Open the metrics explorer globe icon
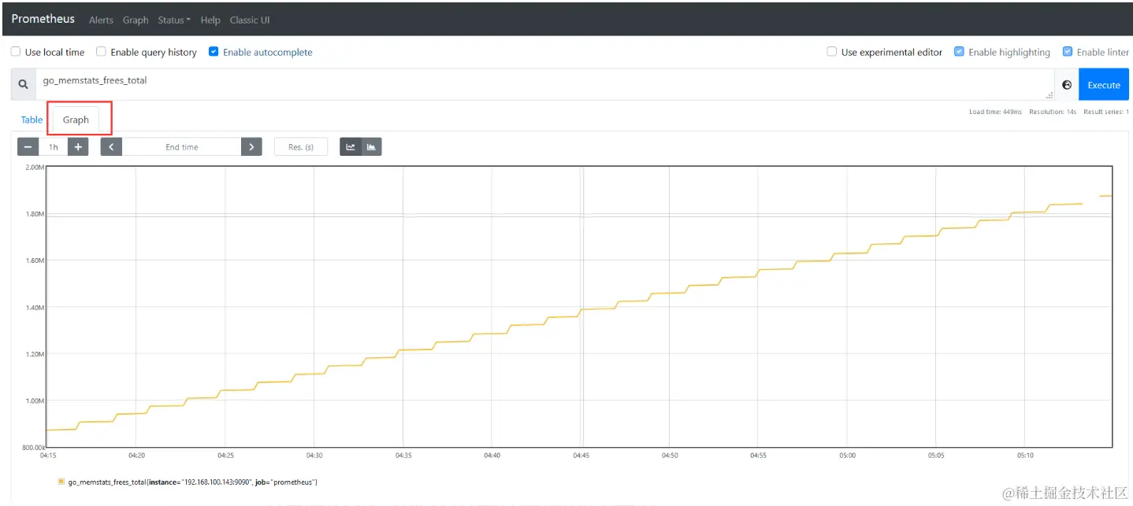This screenshot has width=1133, height=506. tap(1067, 85)
